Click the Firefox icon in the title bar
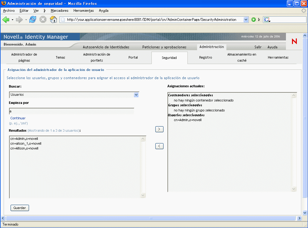Viewport: 308px width, 228px height. coord(4,3)
